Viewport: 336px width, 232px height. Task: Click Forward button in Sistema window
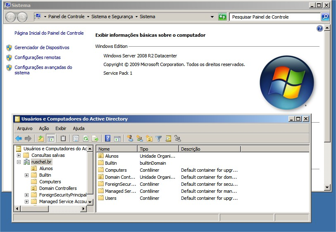coord(22,17)
